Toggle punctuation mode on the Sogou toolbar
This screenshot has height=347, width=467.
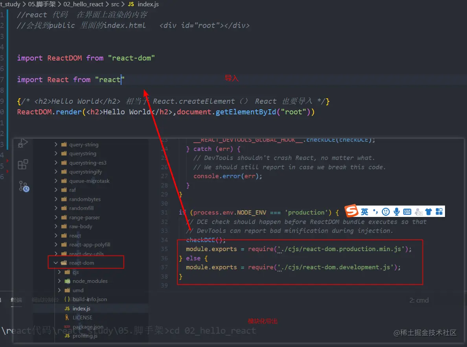pos(375,212)
